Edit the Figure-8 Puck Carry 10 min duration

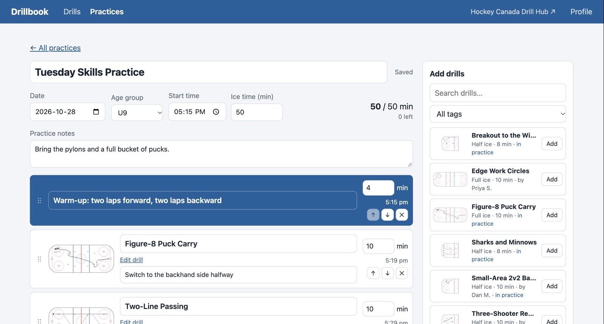[378, 246]
